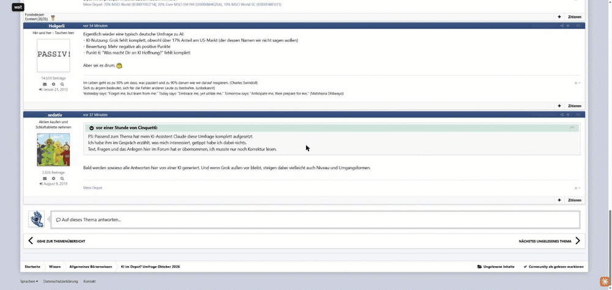Click the post number in sedativ's header
The width and height of the screenshot is (612, 290).
pyautogui.click(x=578, y=115)
